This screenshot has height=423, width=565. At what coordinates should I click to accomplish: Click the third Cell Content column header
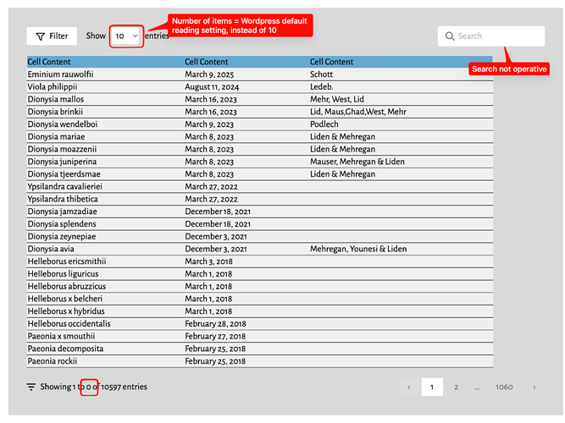click(332, 62)
